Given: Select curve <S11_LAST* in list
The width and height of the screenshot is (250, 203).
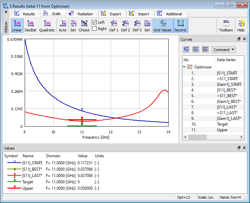Looking at the screenshot, I should (x=213, y=113).
